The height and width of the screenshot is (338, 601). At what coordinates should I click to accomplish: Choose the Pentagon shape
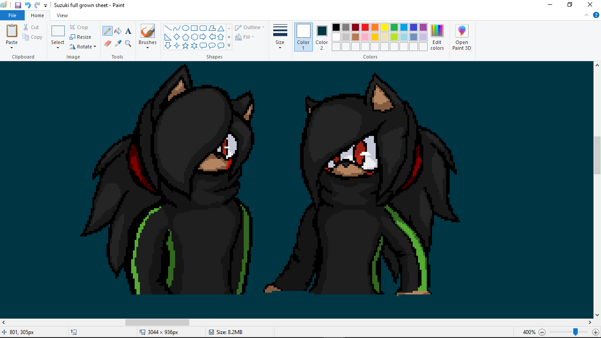click(x=186, y=37)
